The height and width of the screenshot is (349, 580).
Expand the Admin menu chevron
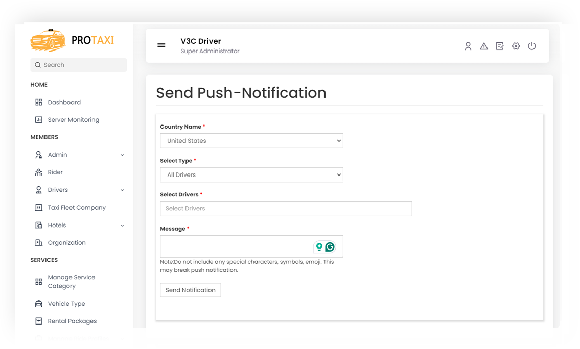pos(122,155)
